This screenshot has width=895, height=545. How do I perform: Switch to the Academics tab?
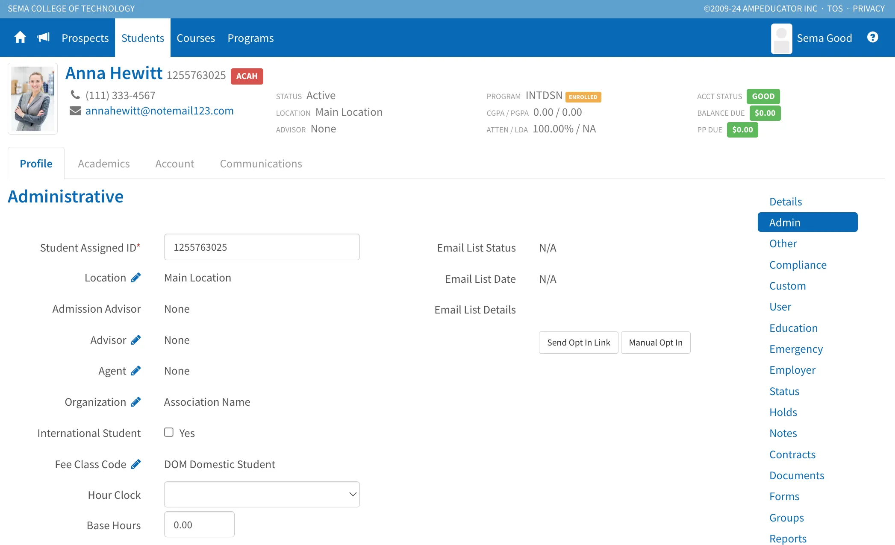click(104, 164)
